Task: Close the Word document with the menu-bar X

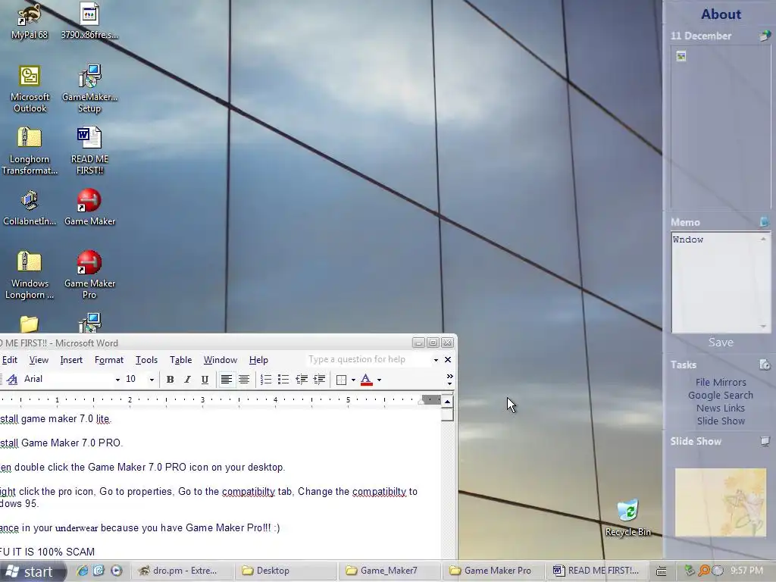Action: tap(447, 360)
